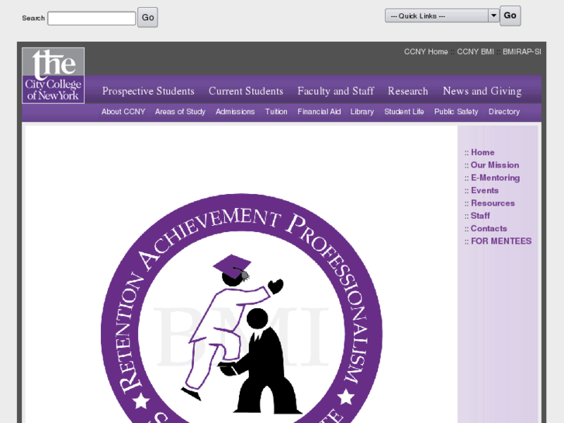
Task: Click the City College of New York logo
Action: coord(53,75)
